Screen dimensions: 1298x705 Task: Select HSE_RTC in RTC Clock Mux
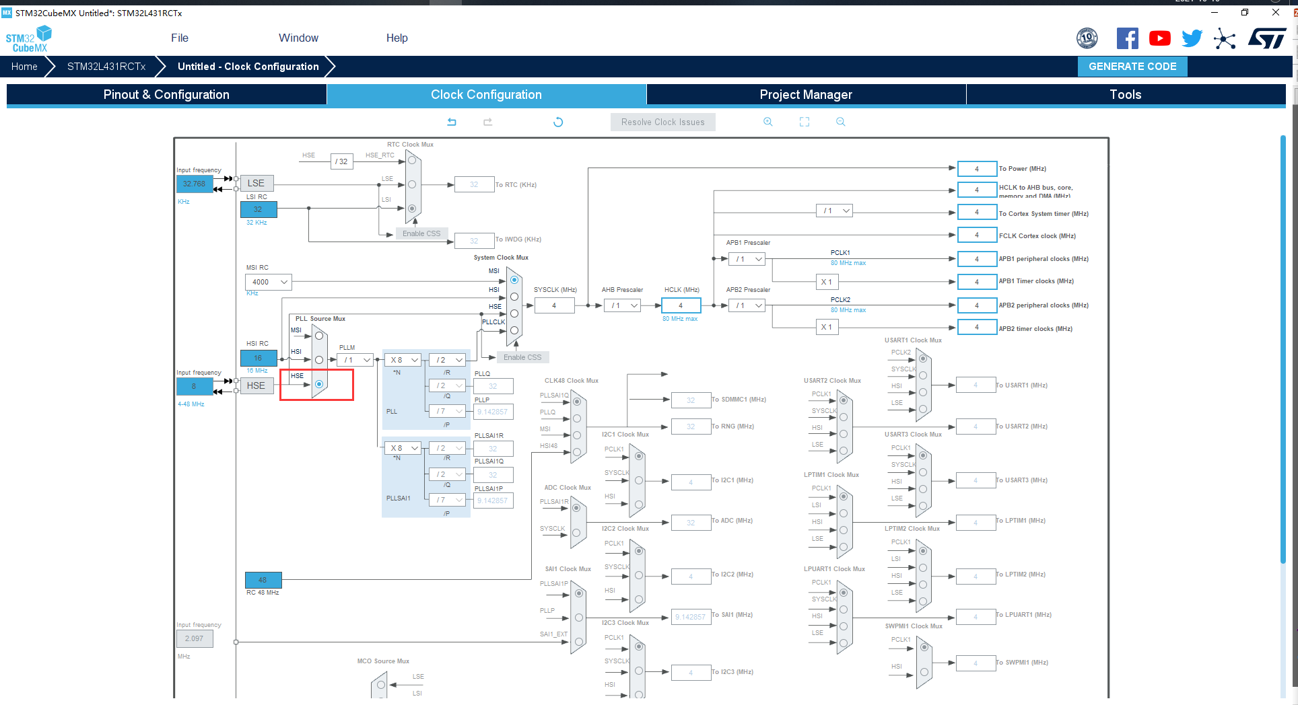click(412, 160)
